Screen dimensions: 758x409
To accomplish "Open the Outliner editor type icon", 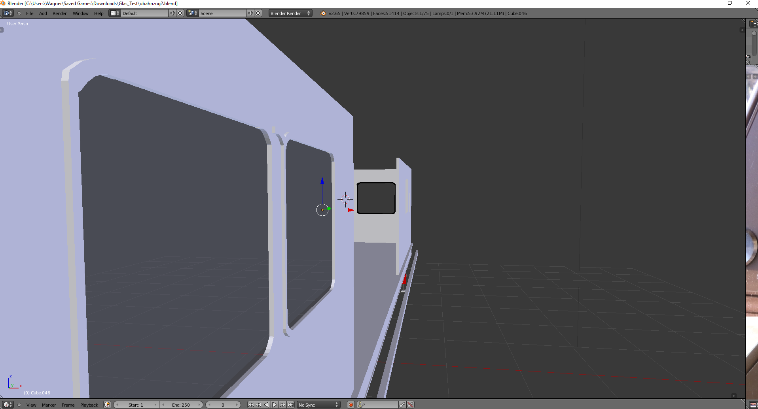I will click(x=753, y=24).
